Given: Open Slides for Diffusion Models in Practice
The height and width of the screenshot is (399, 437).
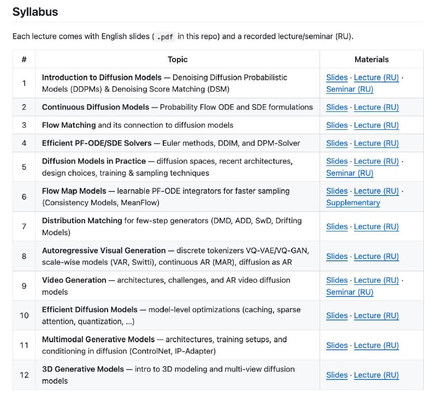Looking at the screenshot, I should coord(336,161).
